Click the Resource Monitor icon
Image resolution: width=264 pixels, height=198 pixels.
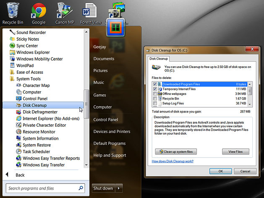(x=18, y=132)
